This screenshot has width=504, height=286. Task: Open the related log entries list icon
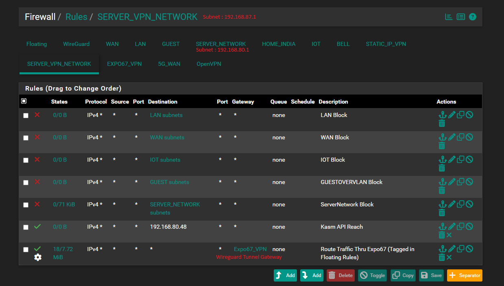(x=460, y=17)
